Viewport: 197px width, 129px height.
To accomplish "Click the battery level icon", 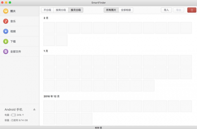I will [14, 115].
